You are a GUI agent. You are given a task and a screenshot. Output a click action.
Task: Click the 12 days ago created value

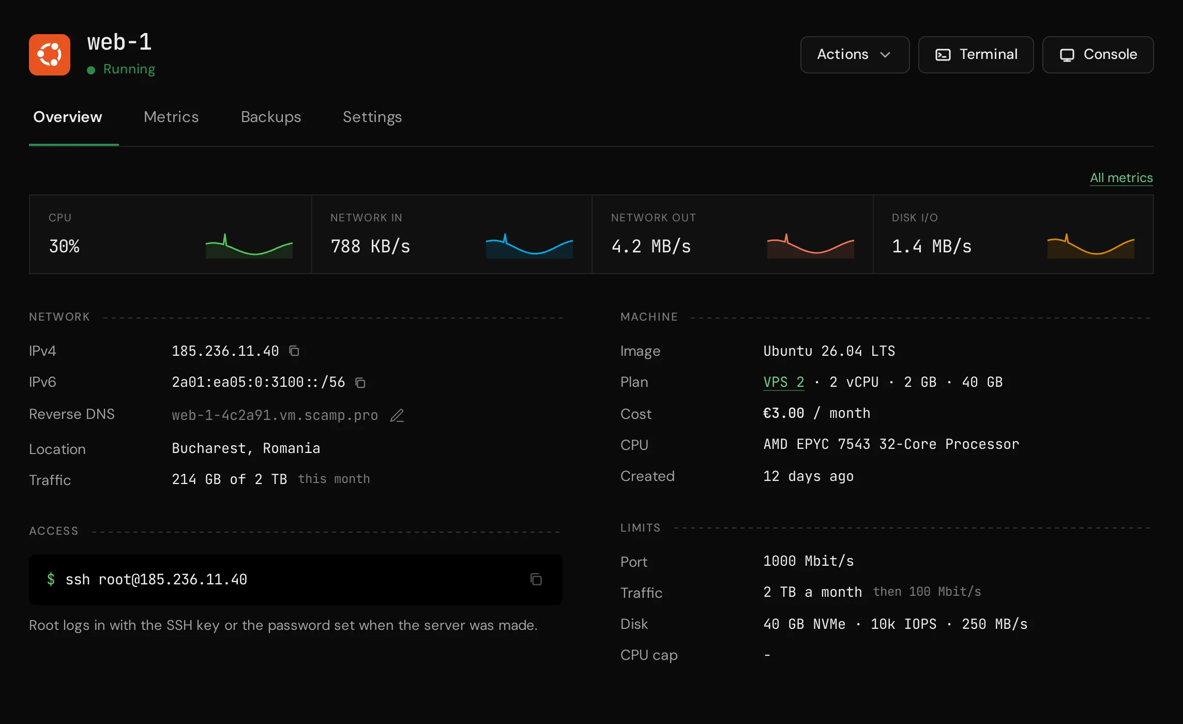809,476
